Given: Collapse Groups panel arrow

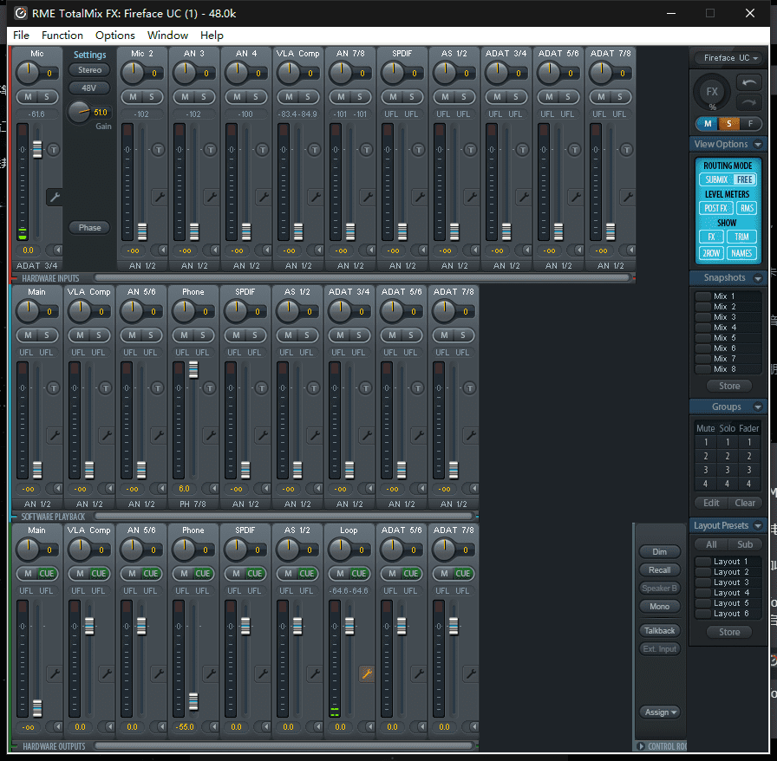Looking at the screenshot, I should click(x=758, y=407).
